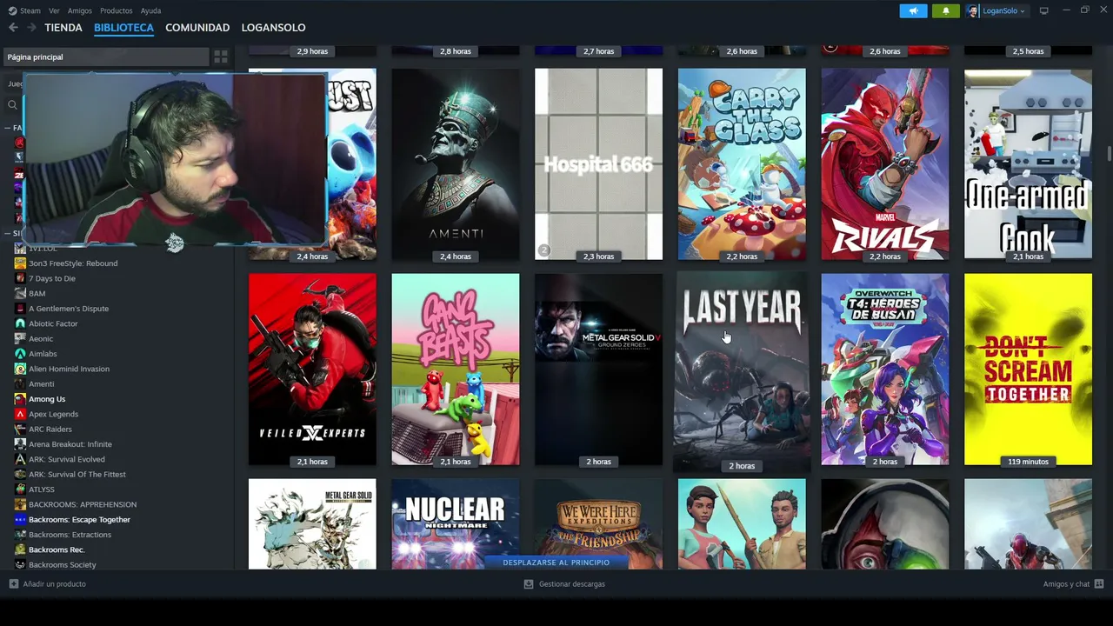
Task: Switch to the COMUNIDAD tab
Action: coord(197,28)
